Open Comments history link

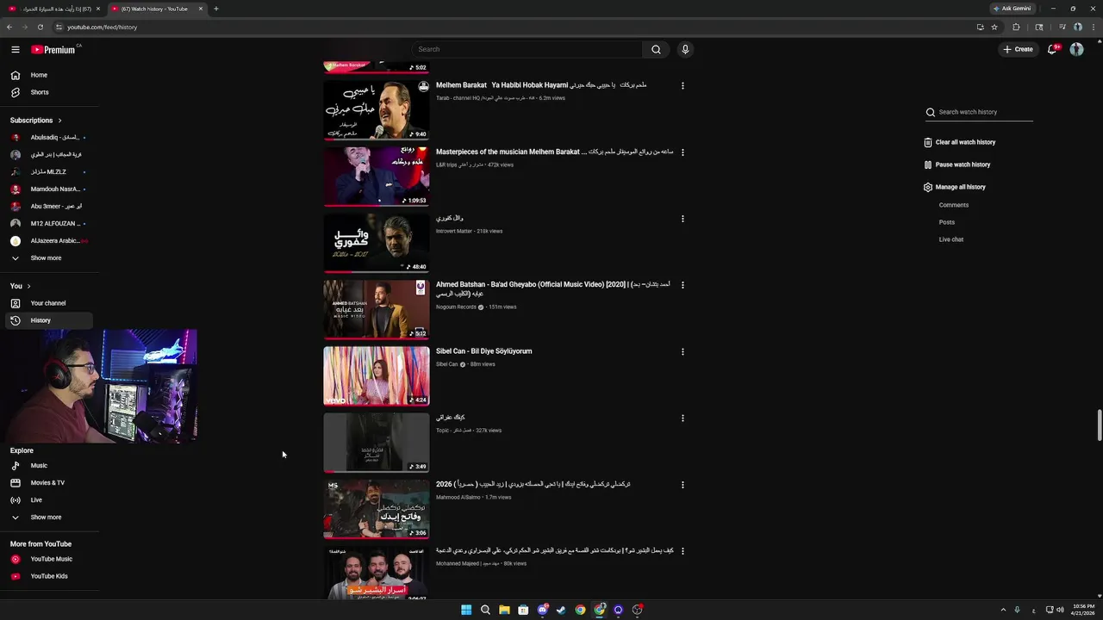pos(954,205)
